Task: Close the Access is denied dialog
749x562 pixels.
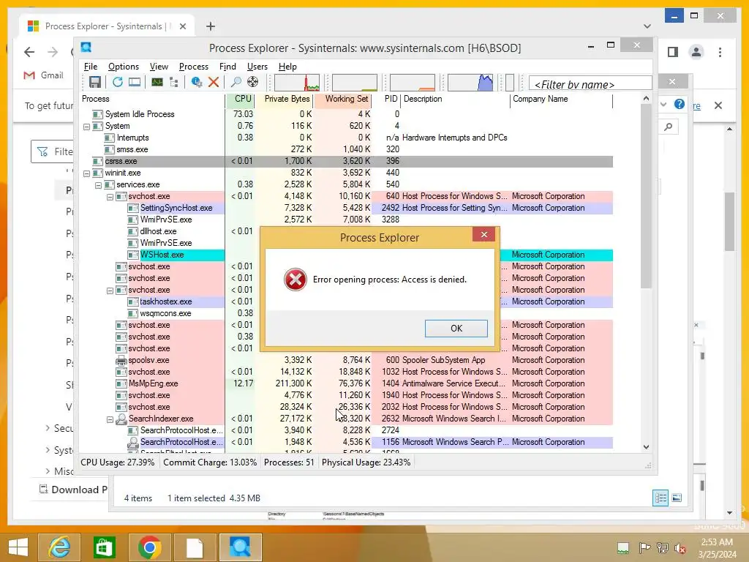Action: coord(484,234)
